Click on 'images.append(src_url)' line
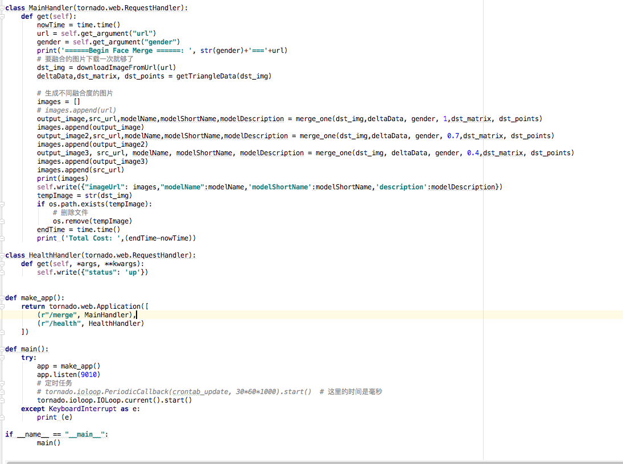Image resolution: width=623 pixels, height=464 pixels. click(81, 170)
